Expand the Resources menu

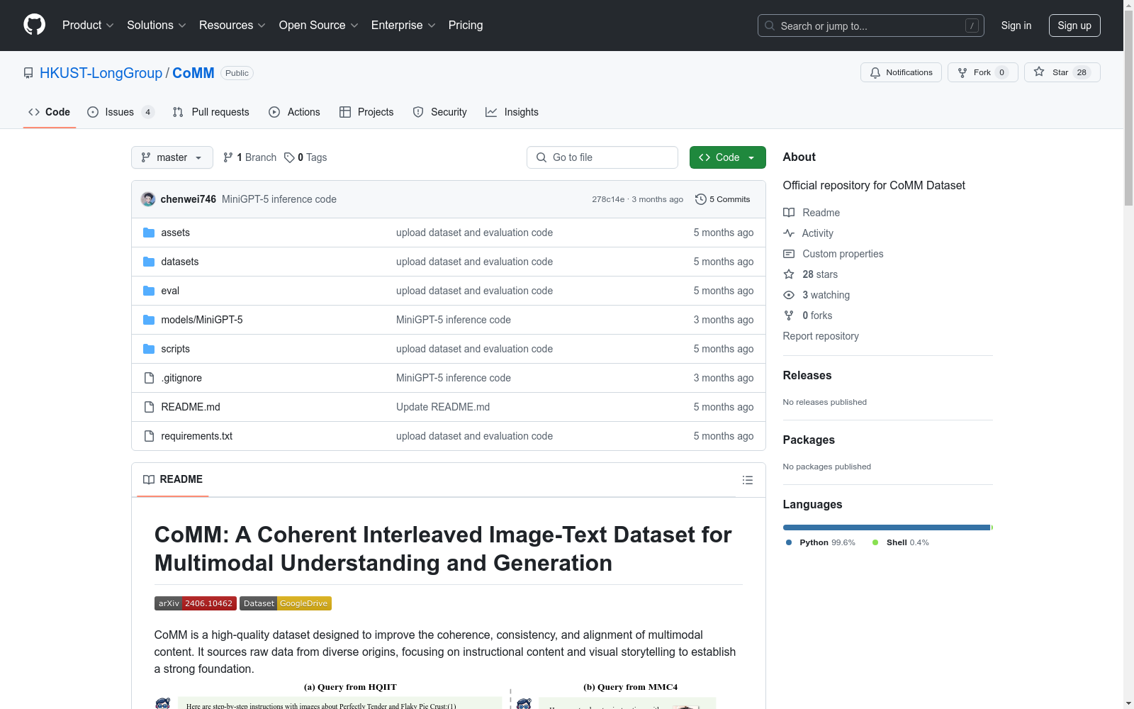[x=232, y=25]
